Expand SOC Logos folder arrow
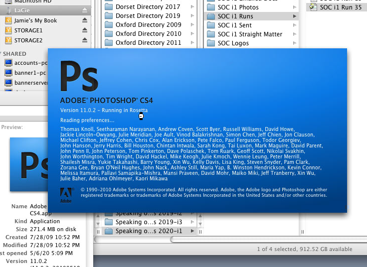The image size is (367, 267). (295, 43)
